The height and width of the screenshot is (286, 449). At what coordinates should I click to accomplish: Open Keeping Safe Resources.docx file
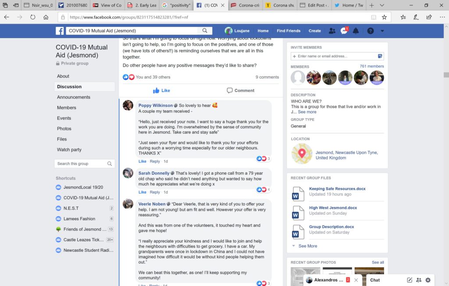point(337,189)
